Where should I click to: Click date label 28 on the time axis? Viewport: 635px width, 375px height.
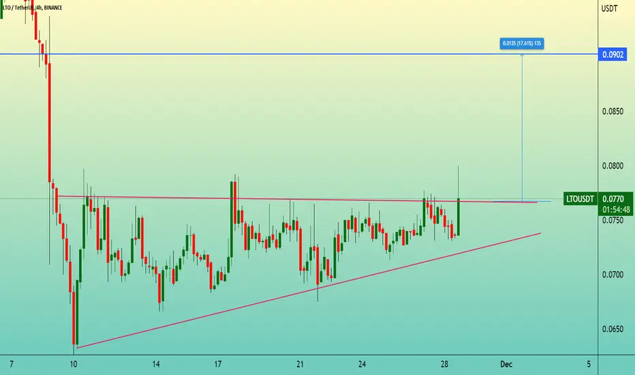(444, 364)
